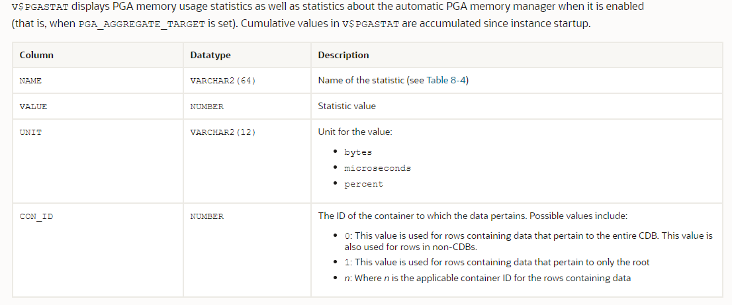Screen dimensions: 732x305
Task: Click the Description table header
Action: (343, 55)
